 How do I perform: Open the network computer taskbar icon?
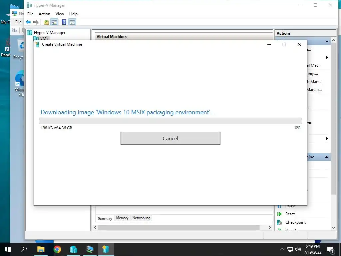[90, 249]
